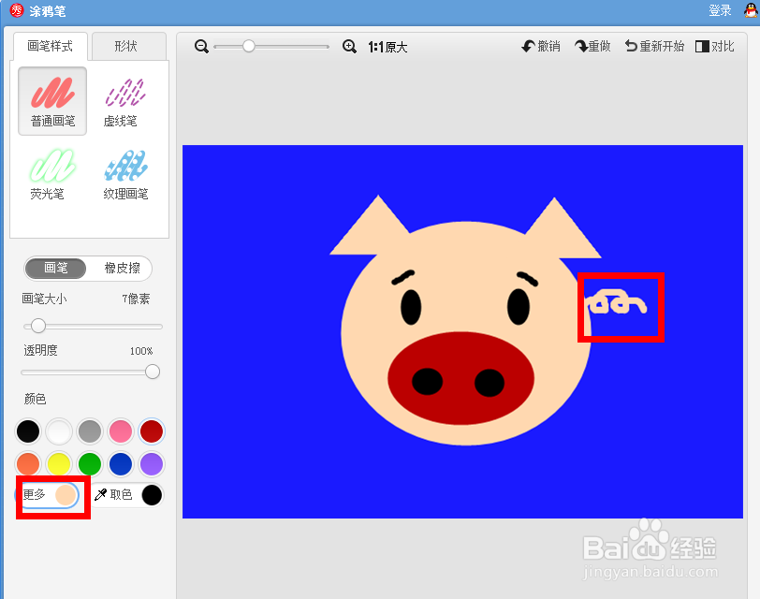
Task: Pick the orange color swatch
Action: pyautogui.click(x=28, y=464)
